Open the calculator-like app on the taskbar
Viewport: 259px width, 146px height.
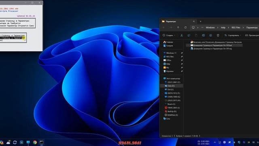pyautogui.click(x=21, y=142)
